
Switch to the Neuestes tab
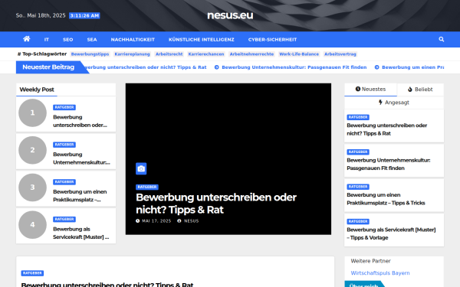point(370,90)
